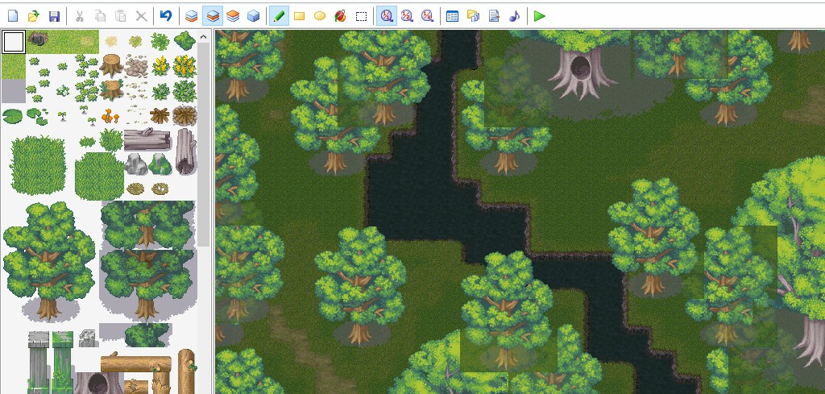The image size is (825, 394).
Task: Click the tileset palette scrollbar thumb
Action: click(x=204, y=145)
